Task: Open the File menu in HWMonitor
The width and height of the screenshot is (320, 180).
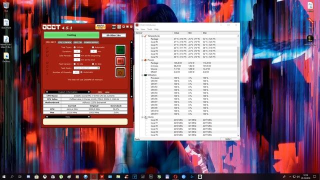Action: point(137,29)
